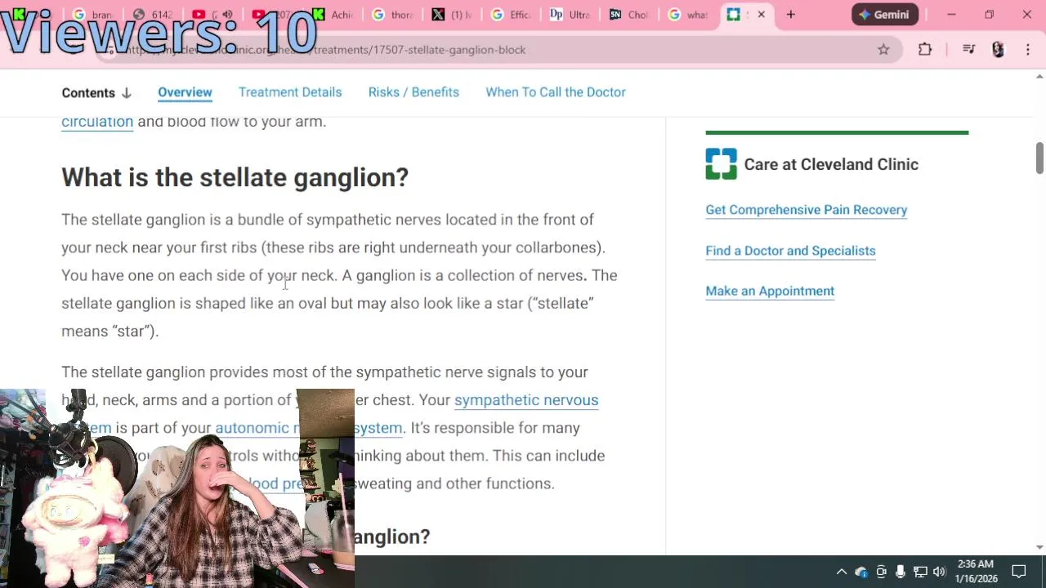Open the 'sympathetic nervous' link
This screenshot has width=1046, height=588.
[526, 400]
